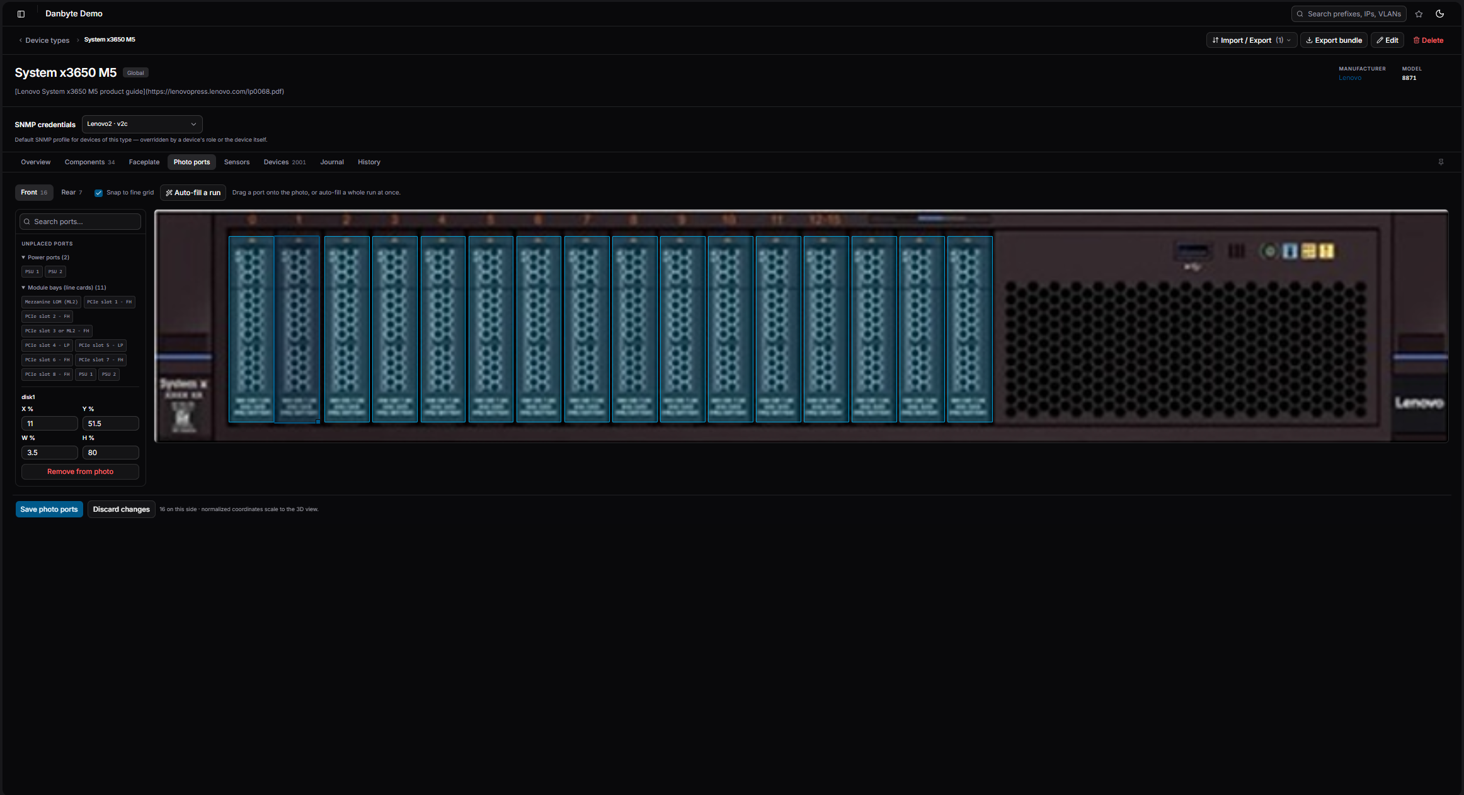This screenshot has height=795, width=1464.
Task: Collapse the Power ports group
Action: click(x=45, y=257)
